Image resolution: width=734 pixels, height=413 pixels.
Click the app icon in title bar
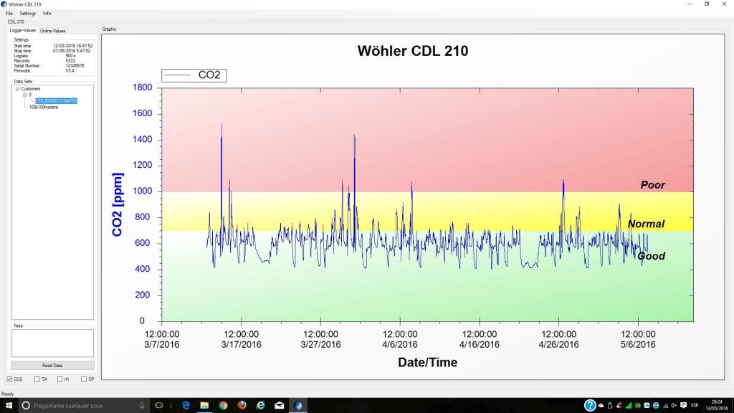(4, 4)
